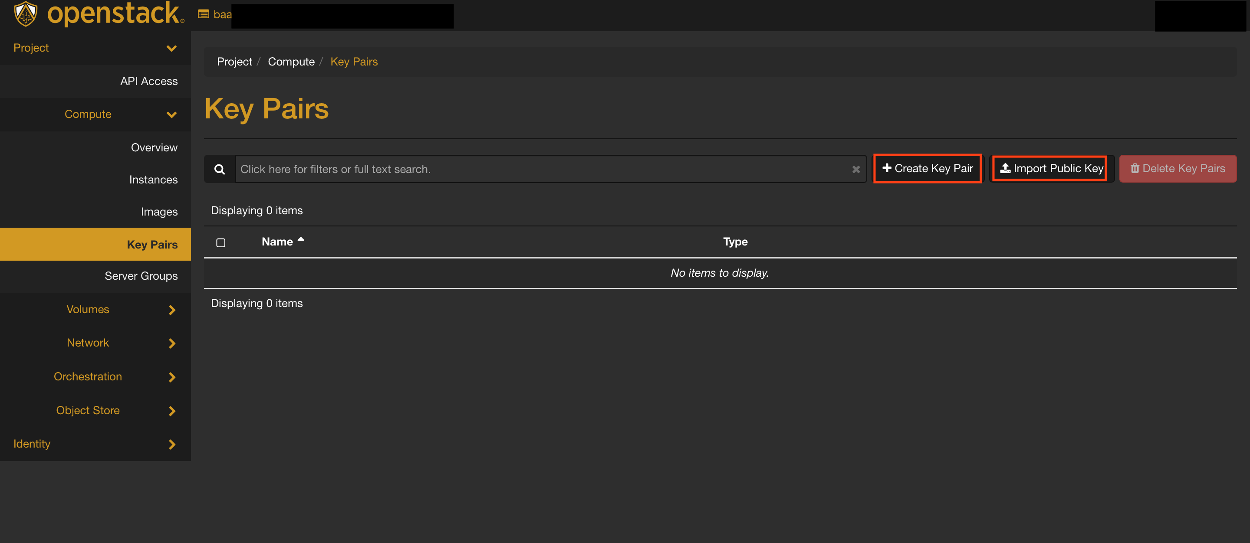Viewport: 1250px width, 543px height.
Task: Clear the filter with the X icon
Action: pyautogui.click(x=856, y=169)
